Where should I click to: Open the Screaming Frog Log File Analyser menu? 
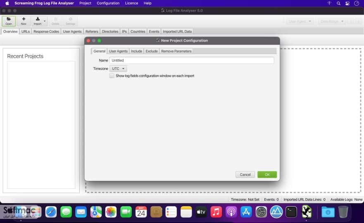tap(44, 3)
